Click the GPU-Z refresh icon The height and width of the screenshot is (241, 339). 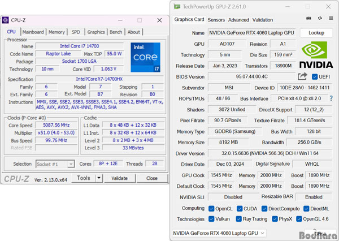coord(320,19)
